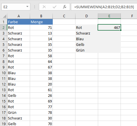
Task: Click empty cell E3 next to Schwarz
Action: coord(109,33)
